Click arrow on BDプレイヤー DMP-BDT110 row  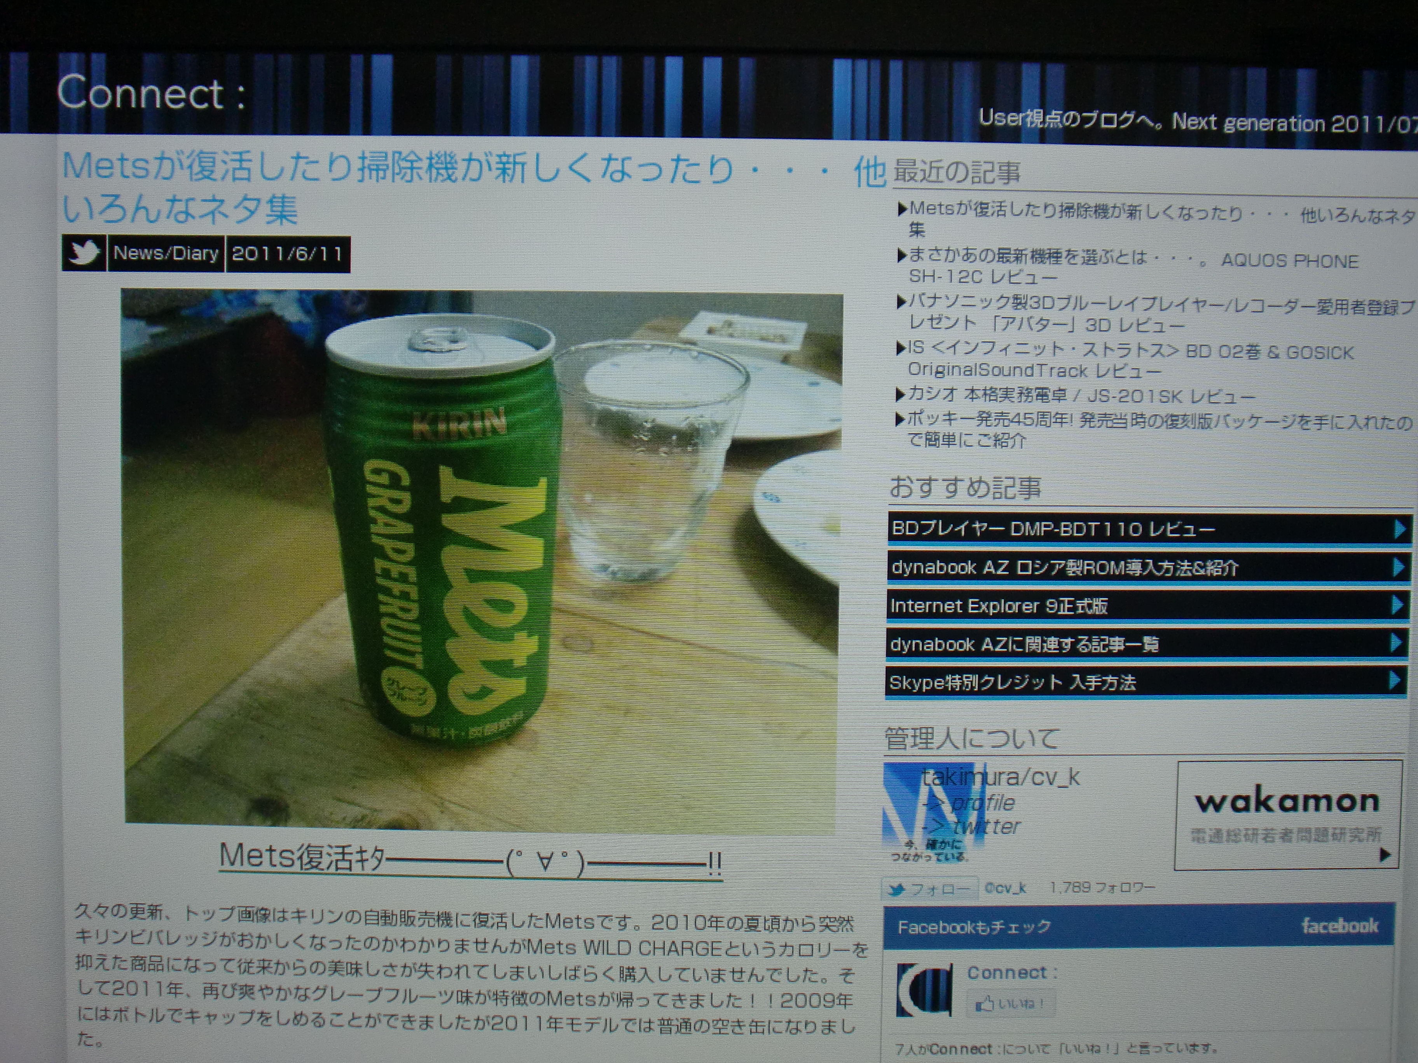click(x=1399, y=529)
